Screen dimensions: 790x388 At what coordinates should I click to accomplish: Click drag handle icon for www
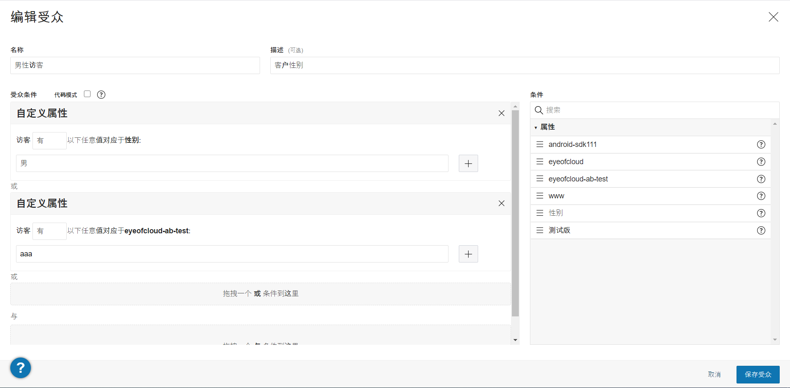[540, 196]
